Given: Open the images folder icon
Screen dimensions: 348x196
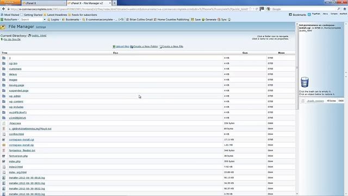Looking at the screenshot, I should 4,79.
